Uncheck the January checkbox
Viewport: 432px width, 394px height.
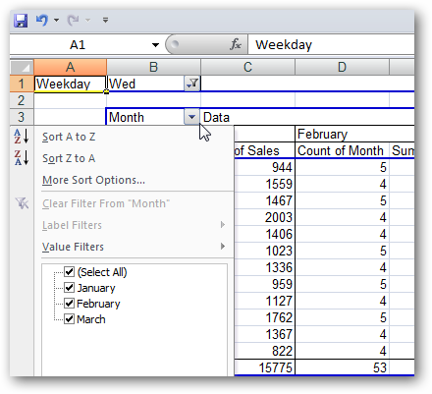[69, 288]
